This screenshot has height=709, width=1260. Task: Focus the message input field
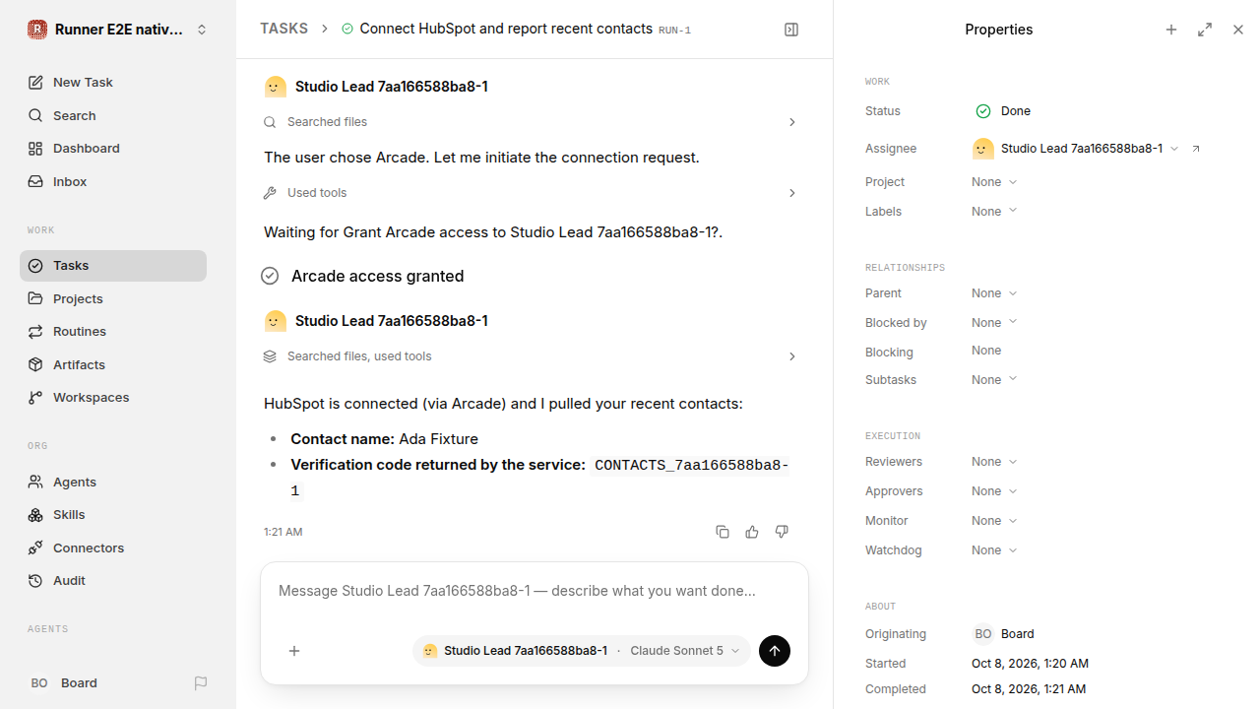[535, 592]
